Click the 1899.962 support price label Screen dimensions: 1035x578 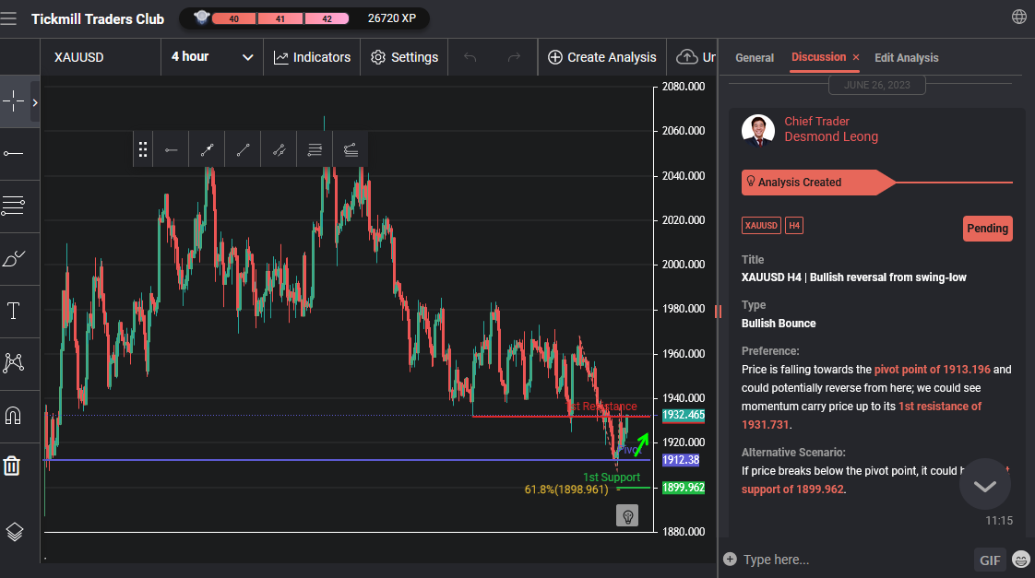coord(684,488)
